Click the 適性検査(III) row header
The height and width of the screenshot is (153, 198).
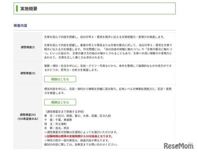(28, 115)
